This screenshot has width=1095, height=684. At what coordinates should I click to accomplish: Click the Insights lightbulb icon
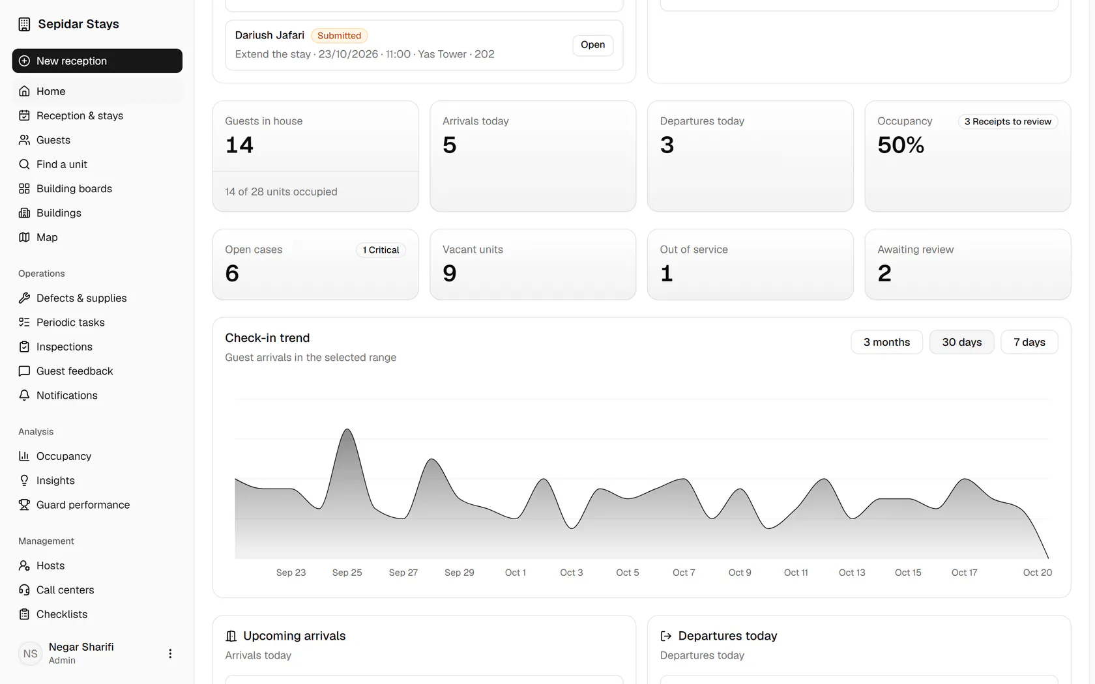[24, 480]
